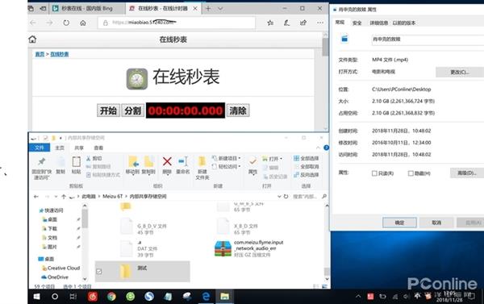Open the ribbon Open button dropdown
484x304 pixels.
(282, 159)
